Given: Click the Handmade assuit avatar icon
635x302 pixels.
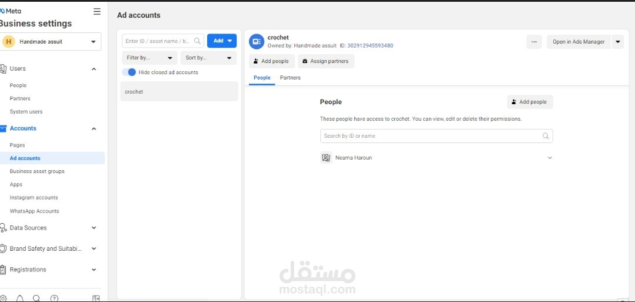Looking at the screenshot, I should (8, 41).
